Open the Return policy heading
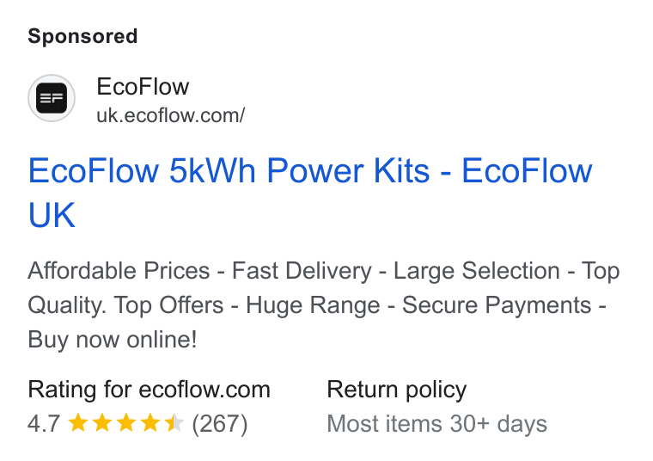Screen dimensions: 653x461 click(396, 390)
